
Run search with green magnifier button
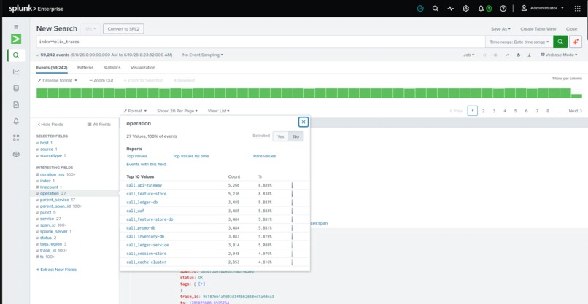[560, 42]
